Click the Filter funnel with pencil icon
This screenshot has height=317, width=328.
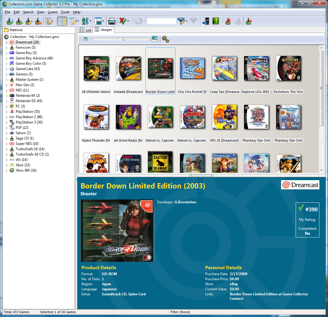click(x=181, y=21)
